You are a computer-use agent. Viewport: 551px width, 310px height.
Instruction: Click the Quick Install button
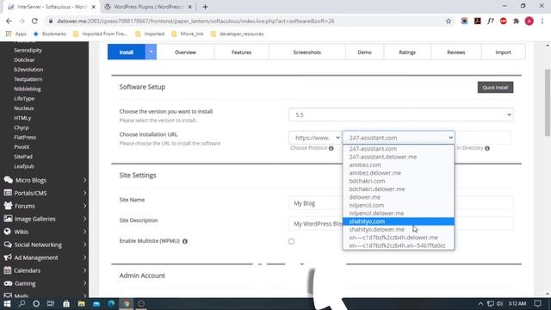click(495, 87)
